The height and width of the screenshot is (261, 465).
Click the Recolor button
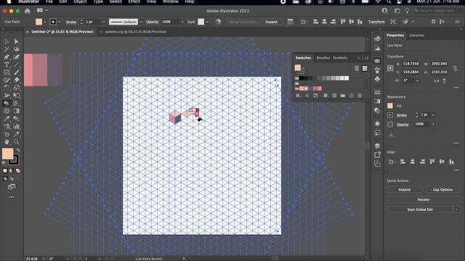pyautogui.click(x=424, y=199)
